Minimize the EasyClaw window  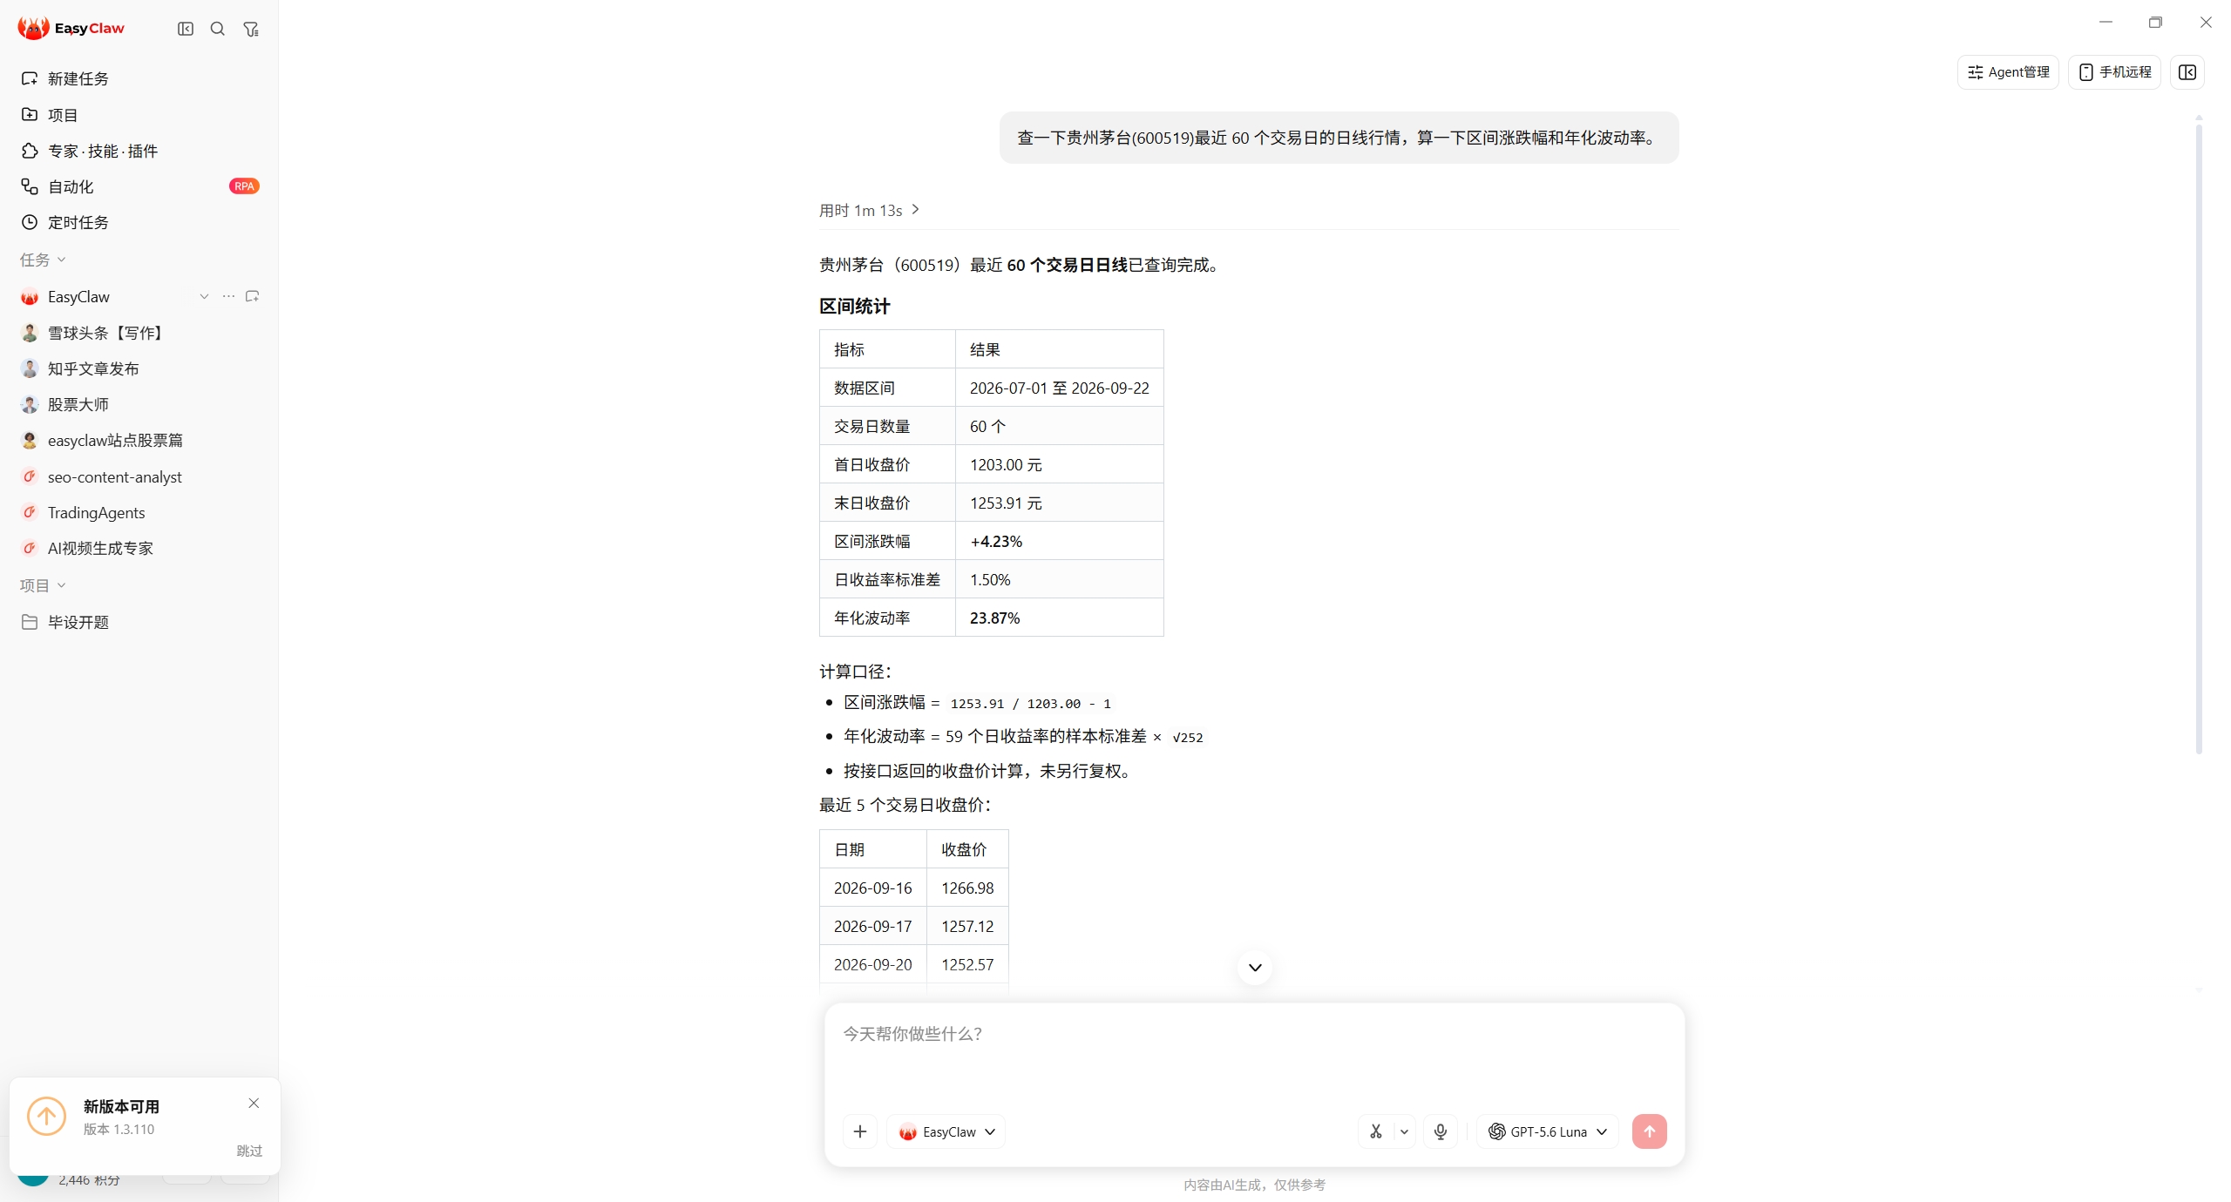2106,22
